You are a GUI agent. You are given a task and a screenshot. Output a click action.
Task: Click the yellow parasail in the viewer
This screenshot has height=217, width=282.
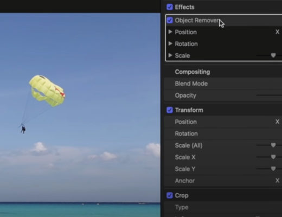coord(47,91)
